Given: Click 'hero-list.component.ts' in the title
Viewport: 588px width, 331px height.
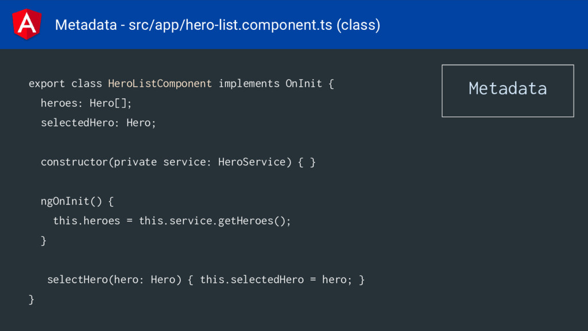Looking at the screenshot, I should coord(259,25).
